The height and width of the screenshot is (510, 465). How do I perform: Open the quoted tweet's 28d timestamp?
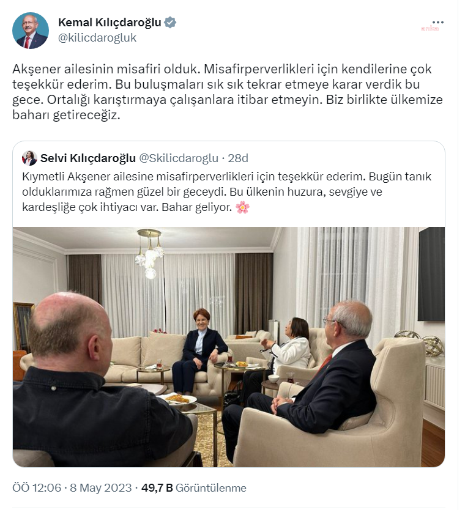pos(238,158)
